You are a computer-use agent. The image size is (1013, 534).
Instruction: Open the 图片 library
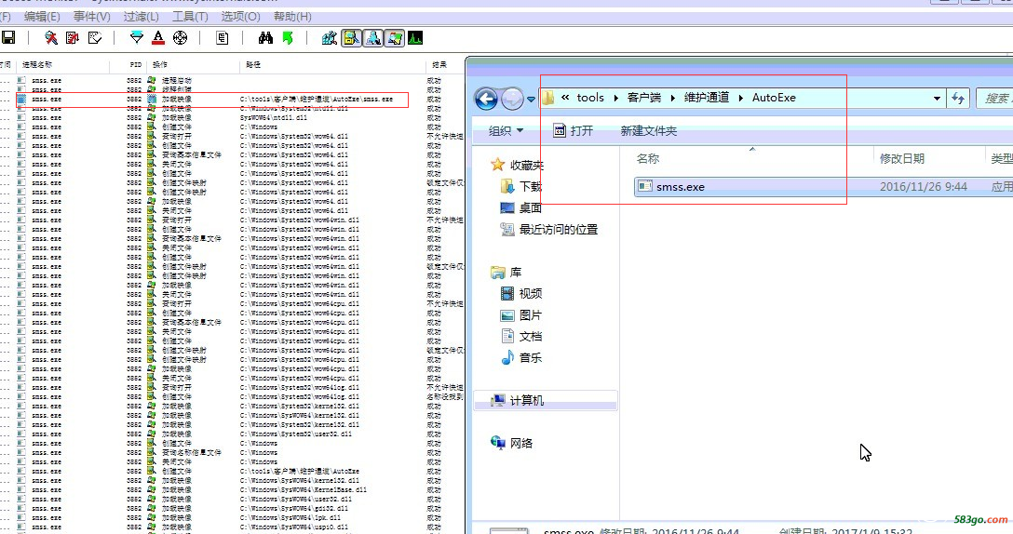521,315
